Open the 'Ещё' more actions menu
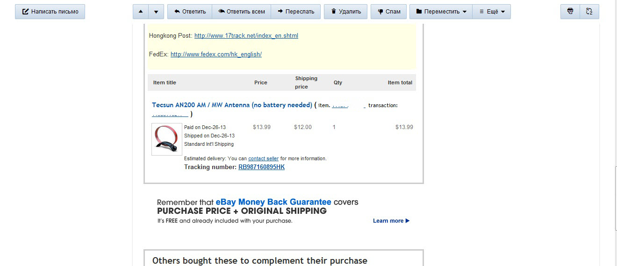Screen dimensions: 617x266 [x=492, y=12]
